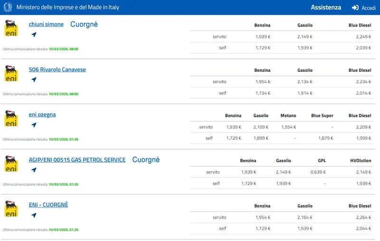Click the Accedi login arrow icon
Viewport: 380px width, 241px height.
pos(355,8)
